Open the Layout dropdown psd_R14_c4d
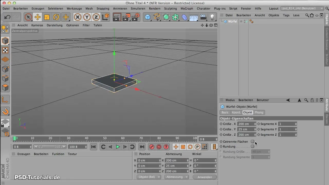 pyautogui.click(x=302, y=8)
